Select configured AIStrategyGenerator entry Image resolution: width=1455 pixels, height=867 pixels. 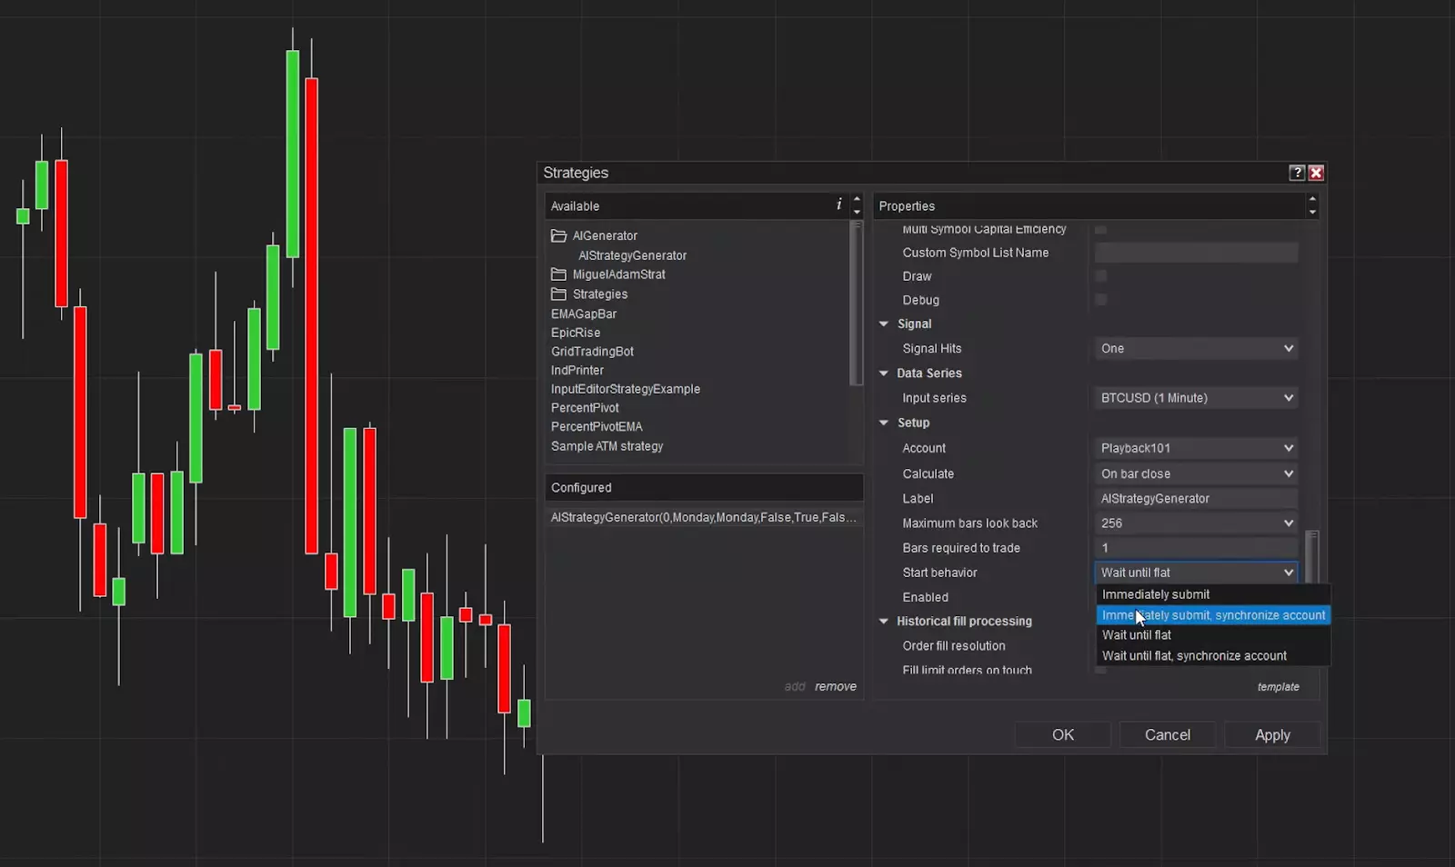point(704,517)
